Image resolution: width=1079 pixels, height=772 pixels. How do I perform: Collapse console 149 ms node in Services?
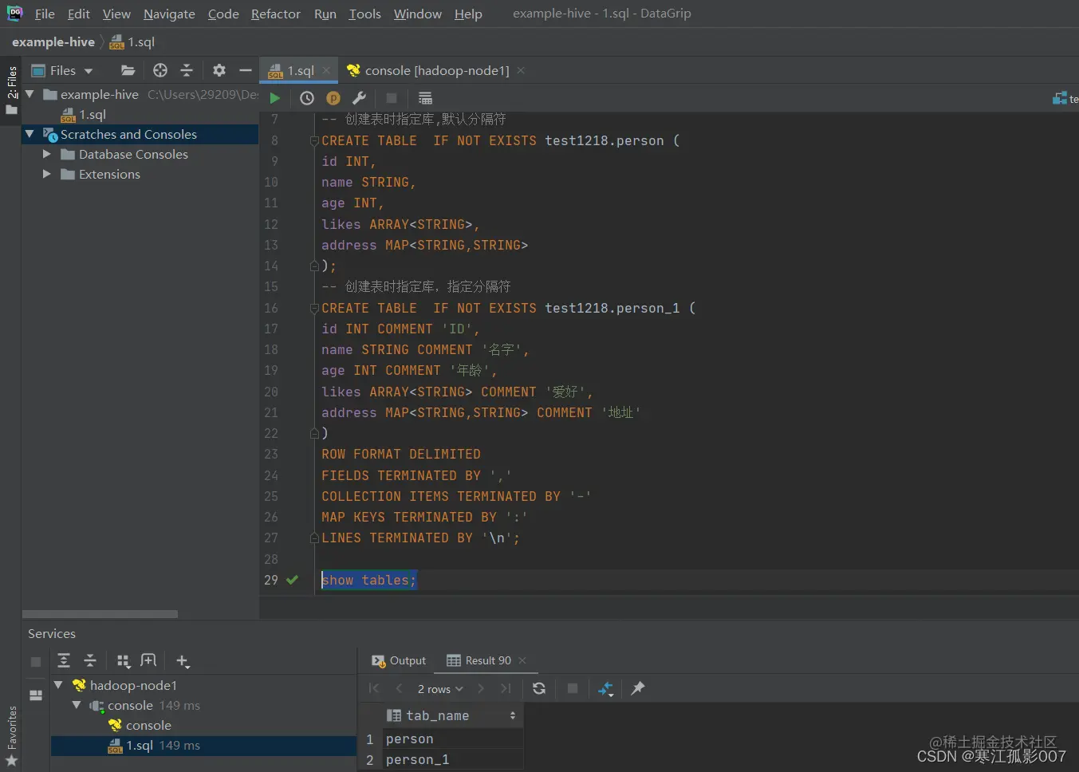(77, 705)
